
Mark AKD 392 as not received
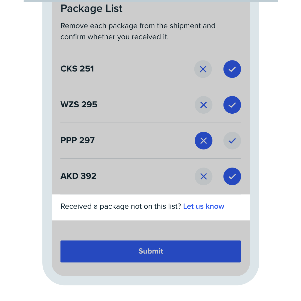[204, 176]
